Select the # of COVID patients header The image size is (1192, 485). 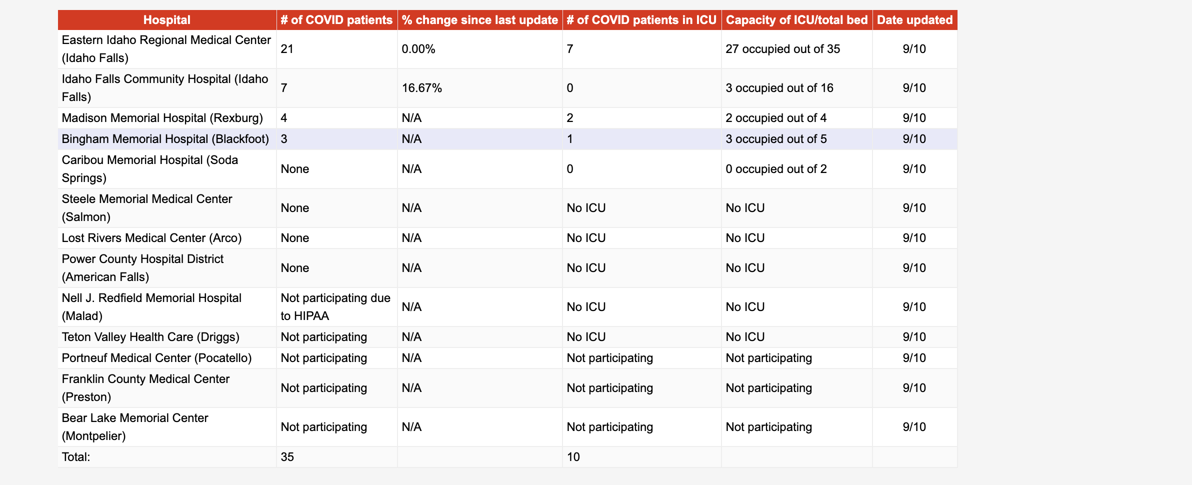pyautogui.click(x=336, y=20)
